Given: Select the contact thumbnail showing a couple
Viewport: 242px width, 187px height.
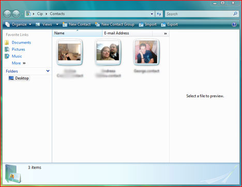Looking at the screenshot, I should point(108,52).
